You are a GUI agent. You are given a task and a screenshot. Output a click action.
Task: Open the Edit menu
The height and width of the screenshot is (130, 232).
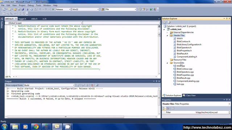8,5
